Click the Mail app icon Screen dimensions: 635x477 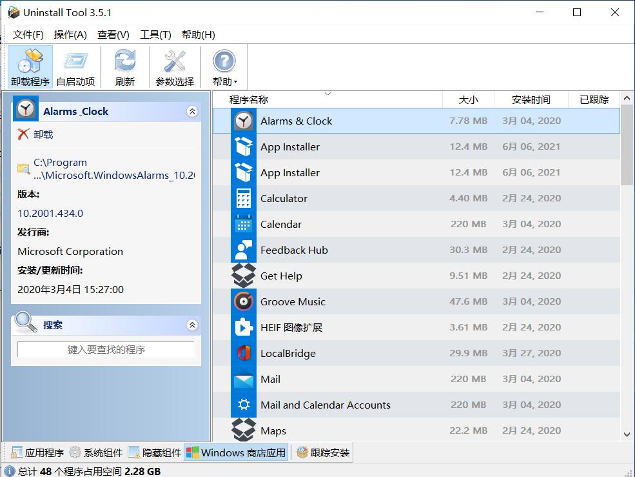coord(244,379)
